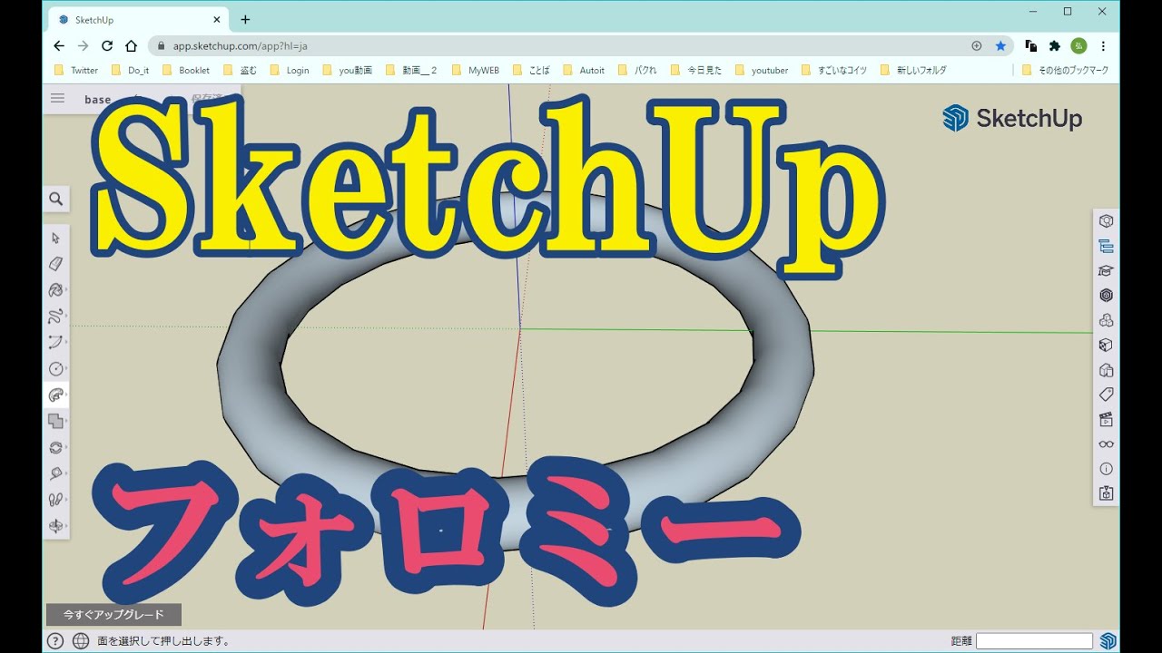Click the highlighted Follow Me tool
Screen dimensions: 1162x653
coord(56,395)
